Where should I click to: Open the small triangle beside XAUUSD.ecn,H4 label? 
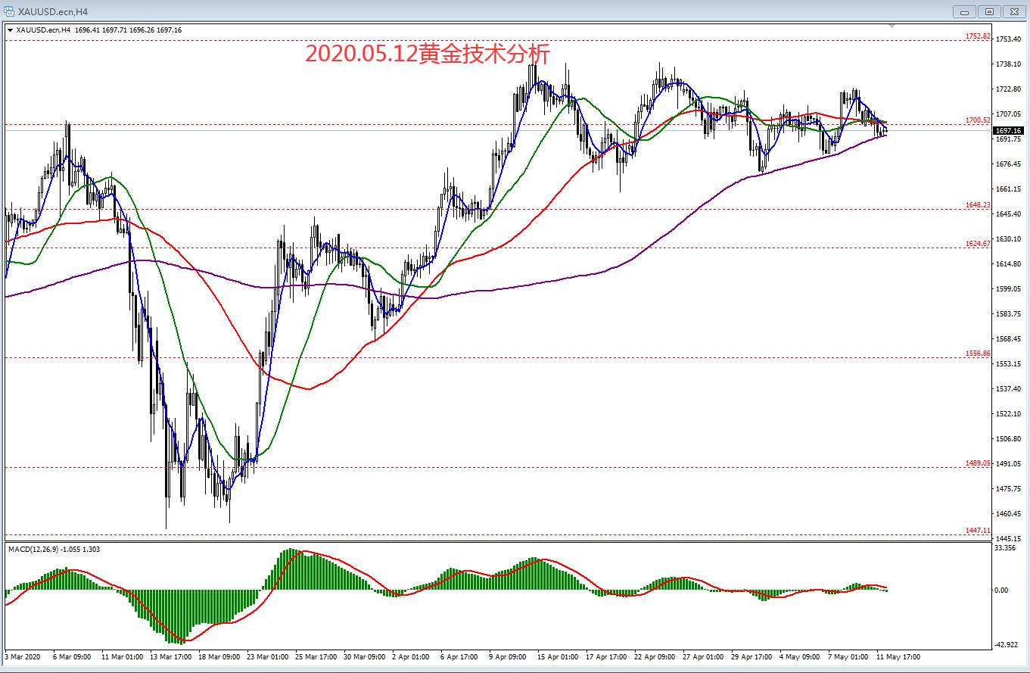coord(9,30)
